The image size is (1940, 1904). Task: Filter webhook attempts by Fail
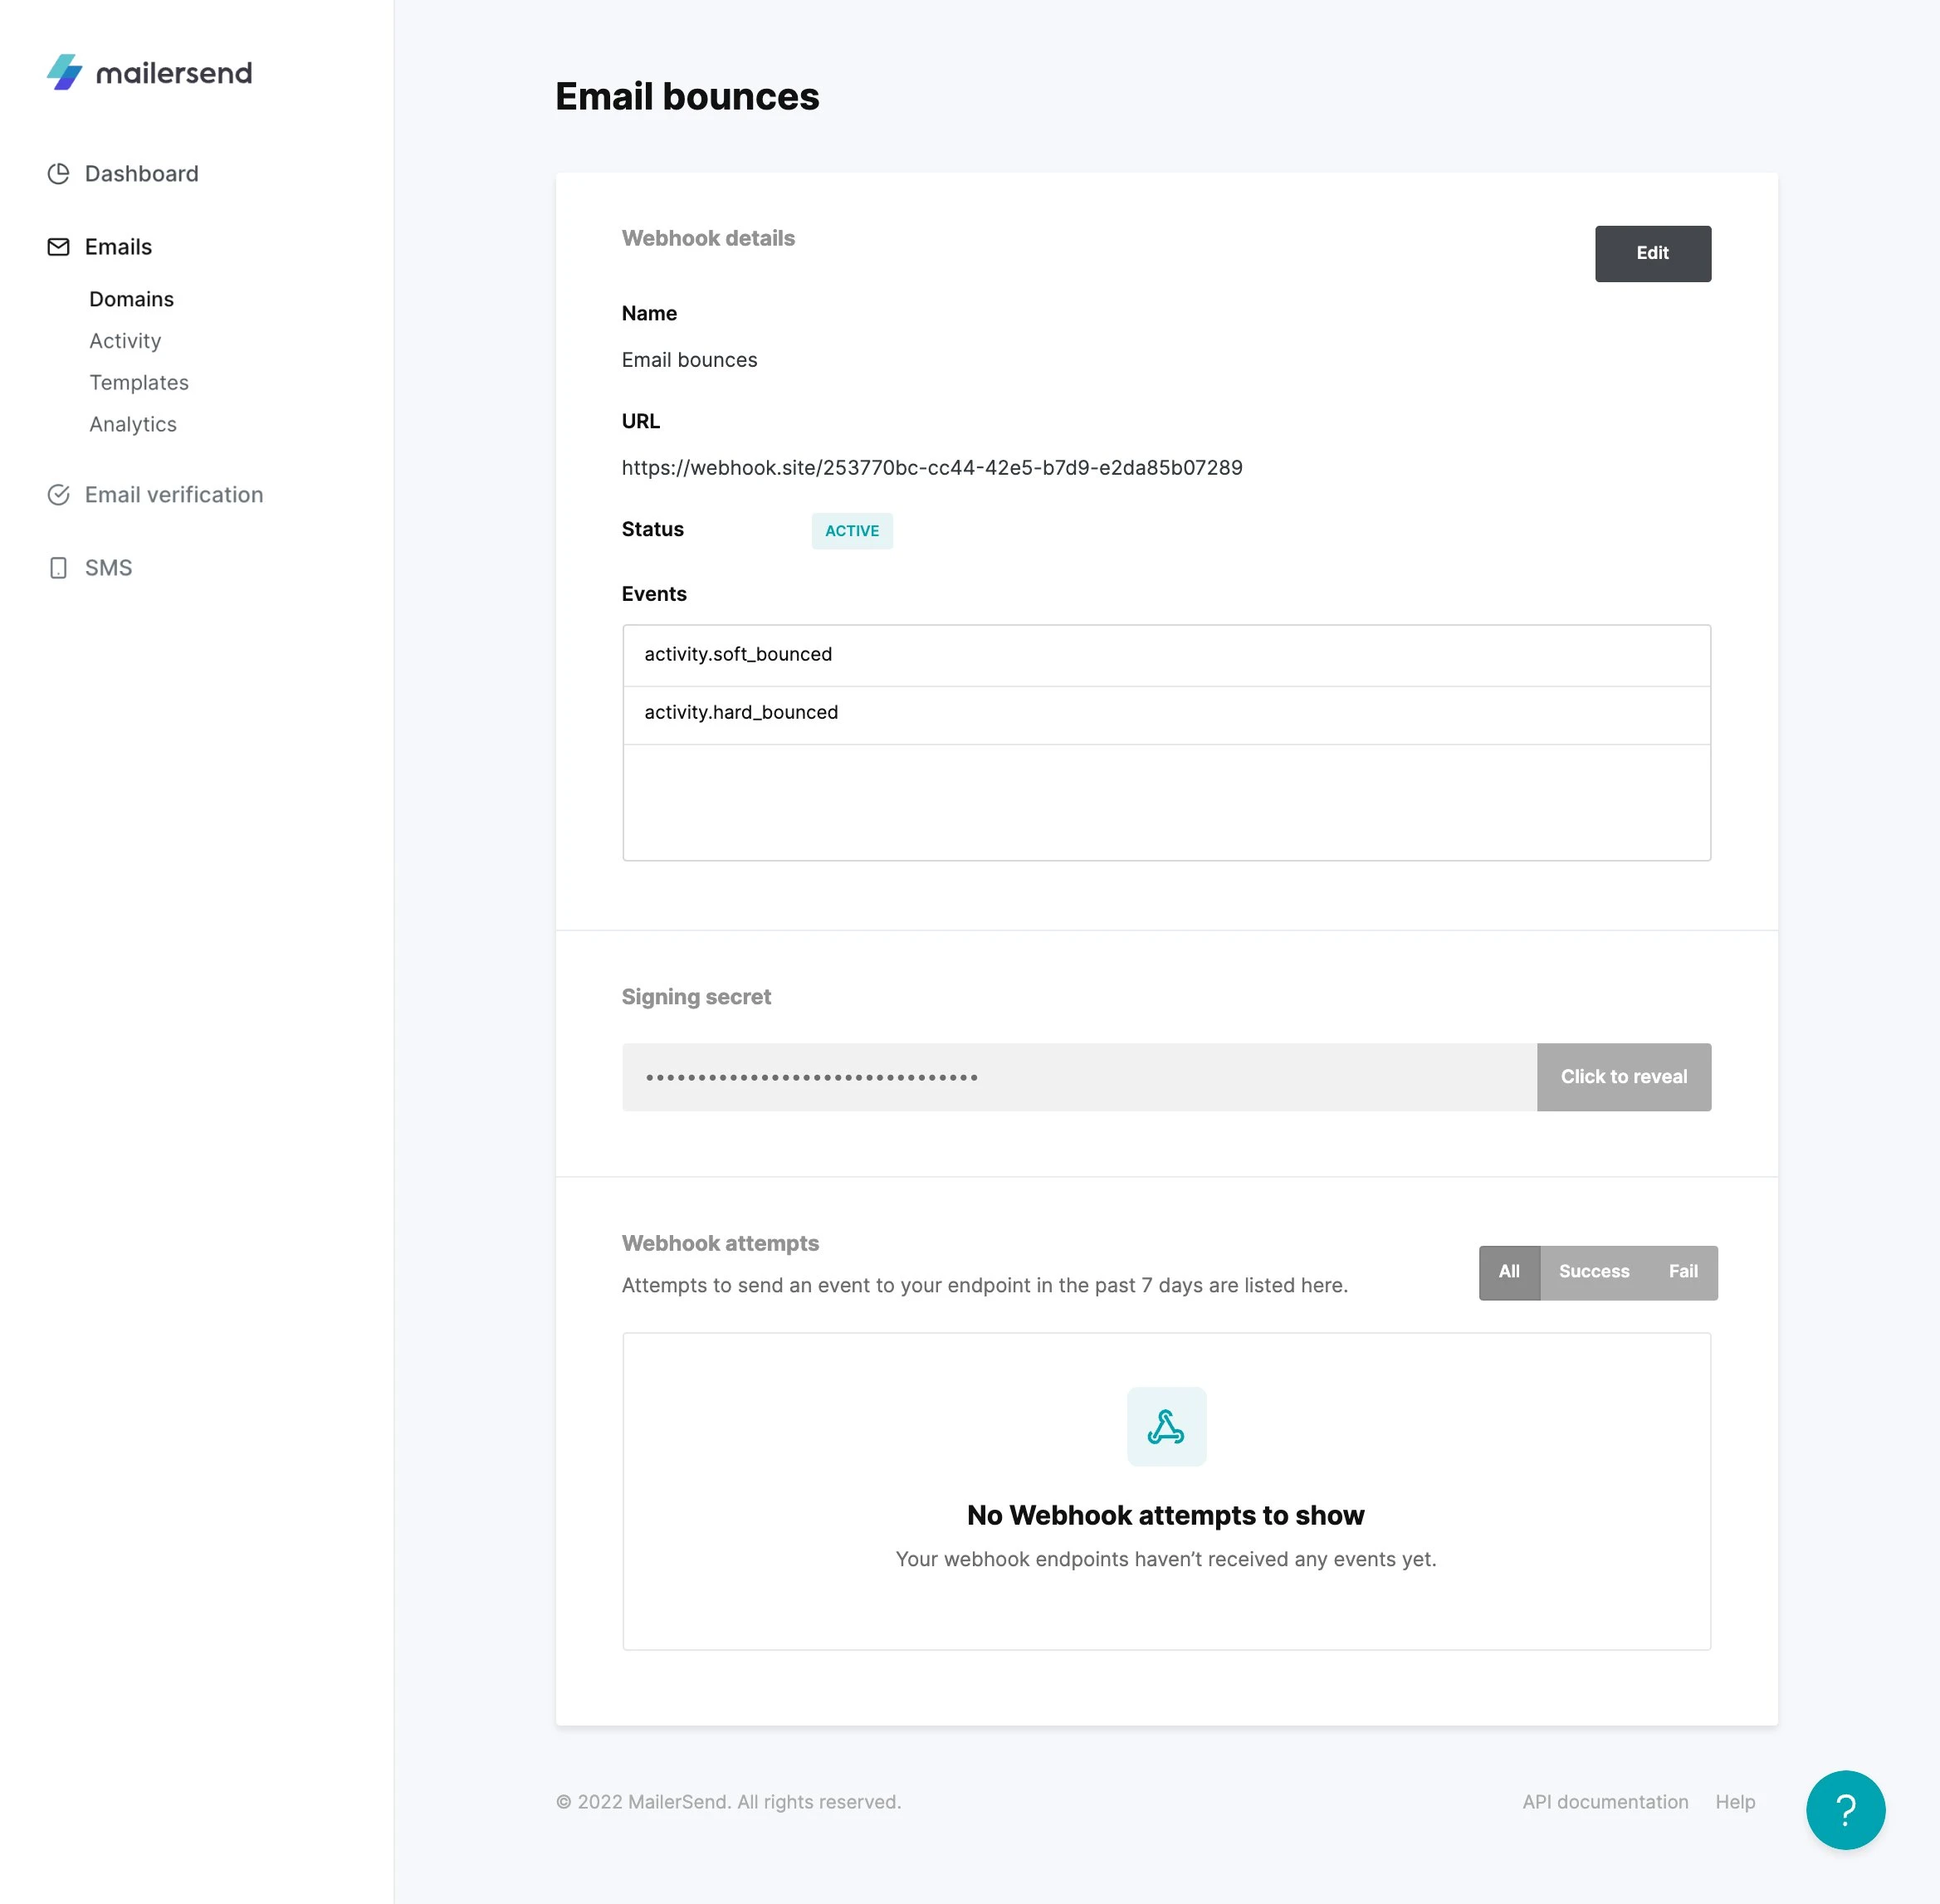[x=1683, y=1272]
